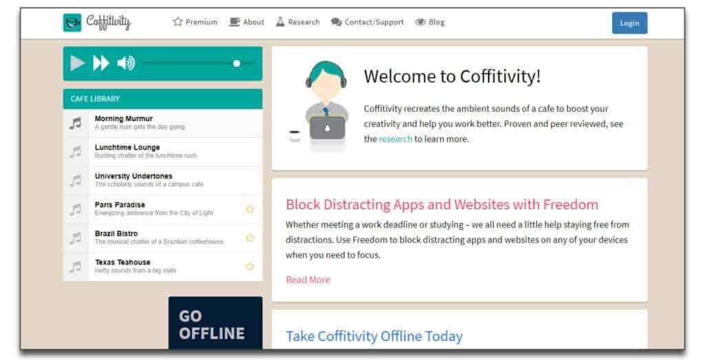The image size is (705, 363).
Task: Open the Block Distracting Apps with Freedom heading
Action: pyautogui.click(x=442, y=205)
